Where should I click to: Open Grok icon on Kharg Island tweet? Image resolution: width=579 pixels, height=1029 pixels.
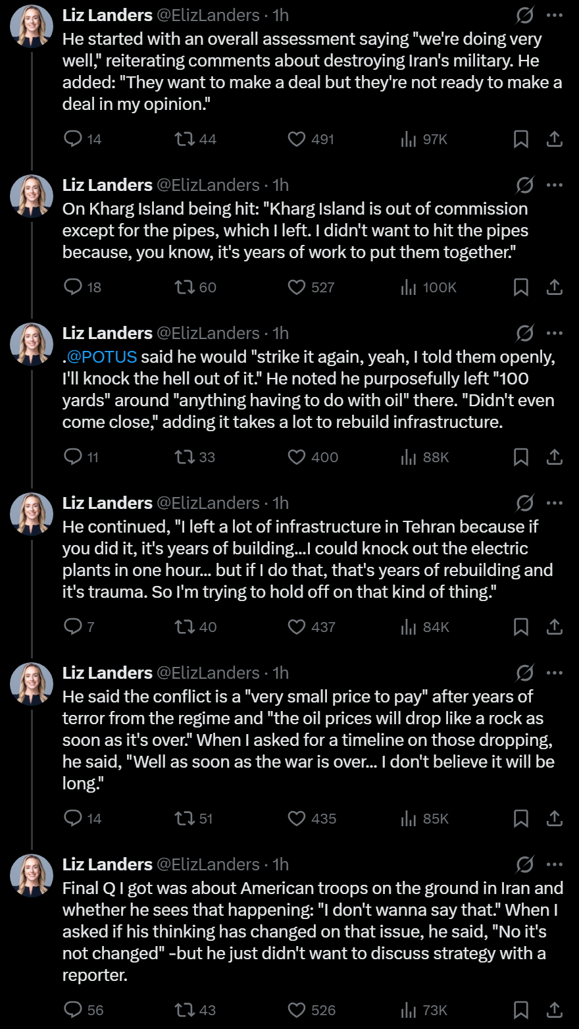525,185
